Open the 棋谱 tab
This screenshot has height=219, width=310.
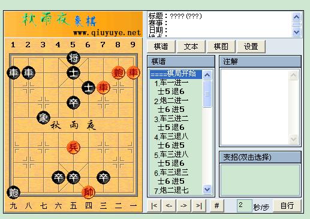(x=161, y=47)
